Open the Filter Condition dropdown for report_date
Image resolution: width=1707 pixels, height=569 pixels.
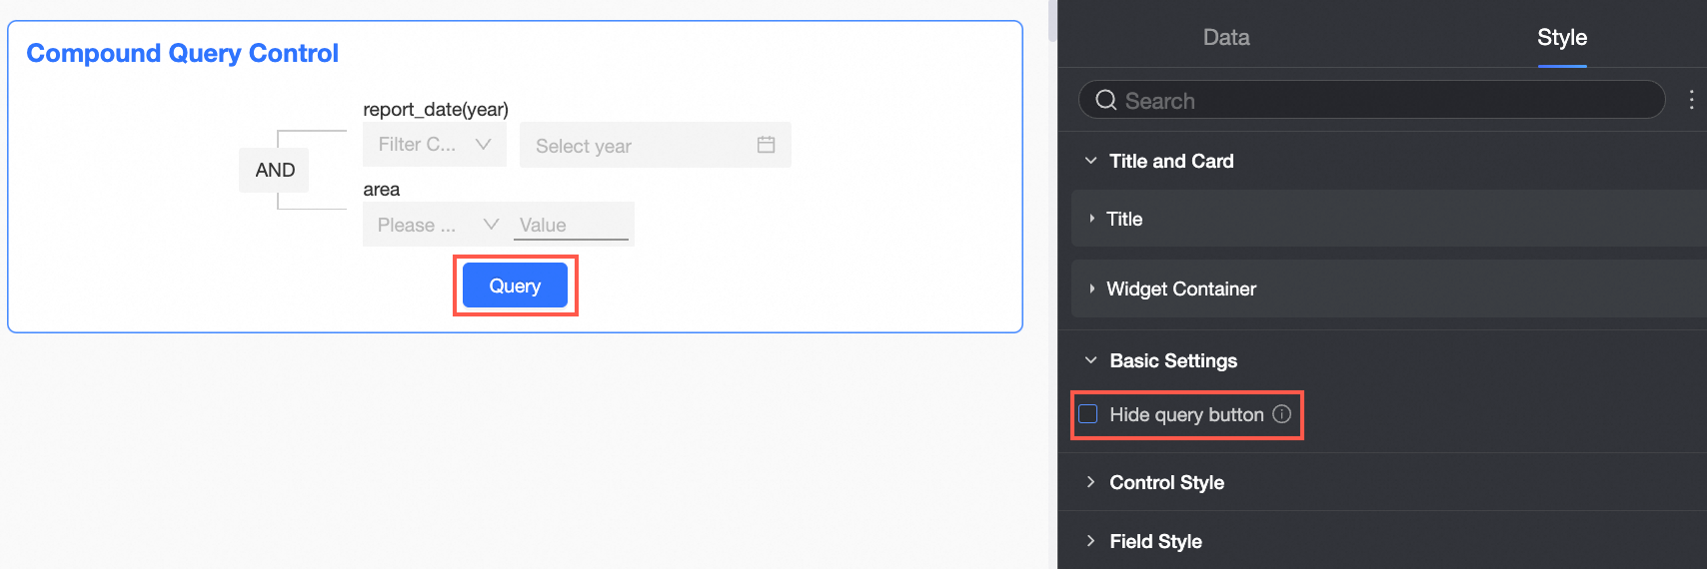coord(434,145)
